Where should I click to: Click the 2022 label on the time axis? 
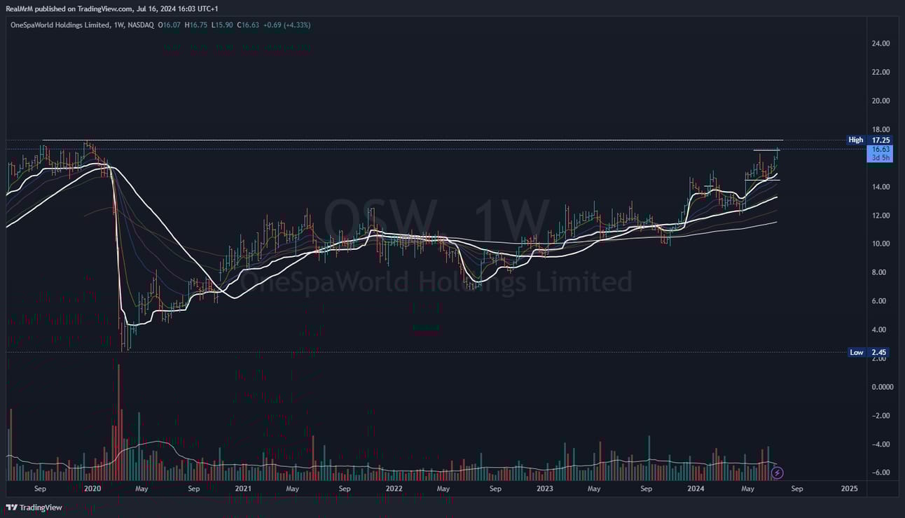click(394, 488)
